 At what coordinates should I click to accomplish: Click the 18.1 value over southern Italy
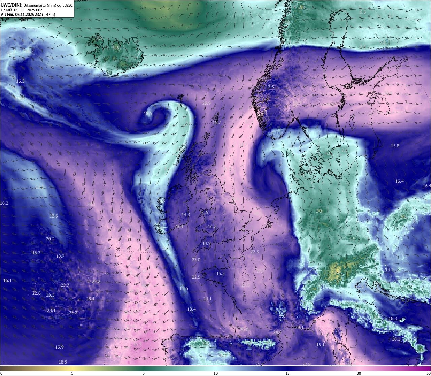pyautogui.click(x=396, y=339)
